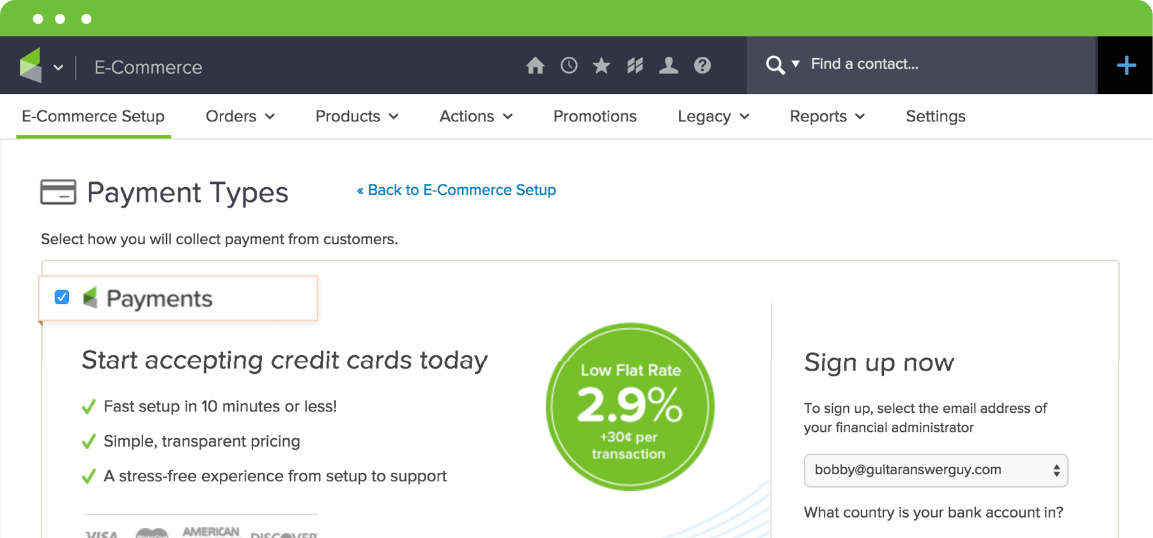Expand the Reports dropdown menu

827,116
